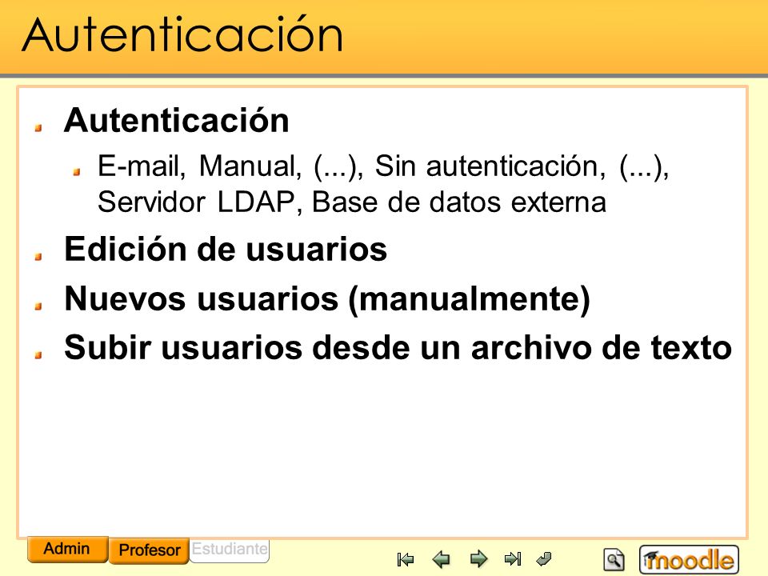Image resolution: width=768 pixels, height=576 pixels.
Task: Click the Moodle logo button
Action: [689, 559]
